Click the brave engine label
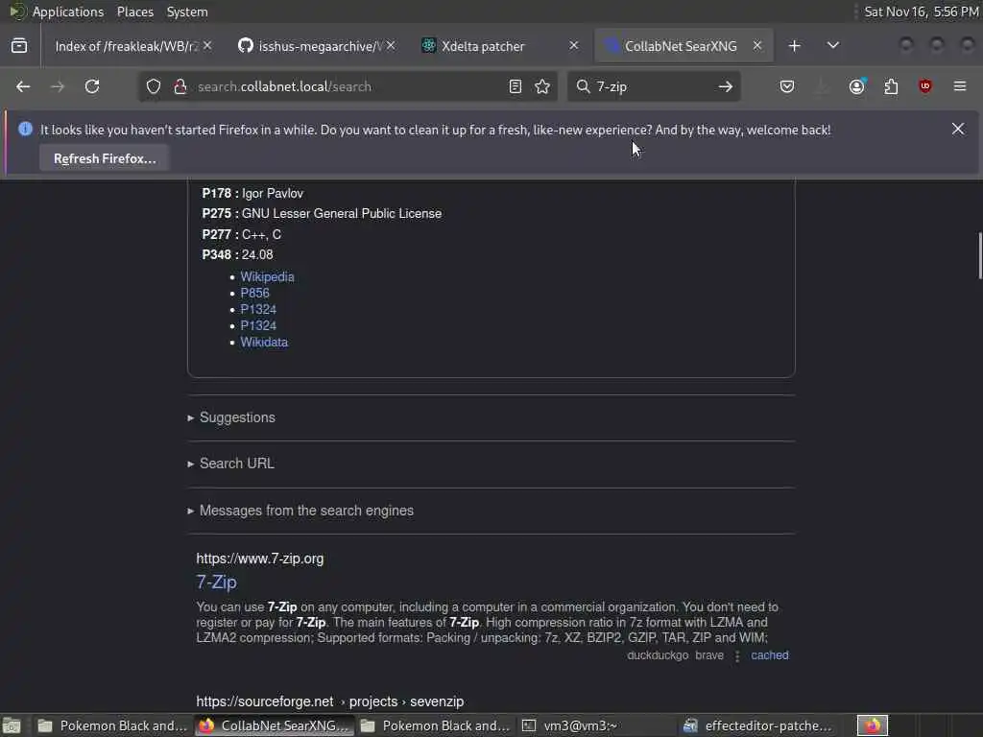 [x=709, y=655]
